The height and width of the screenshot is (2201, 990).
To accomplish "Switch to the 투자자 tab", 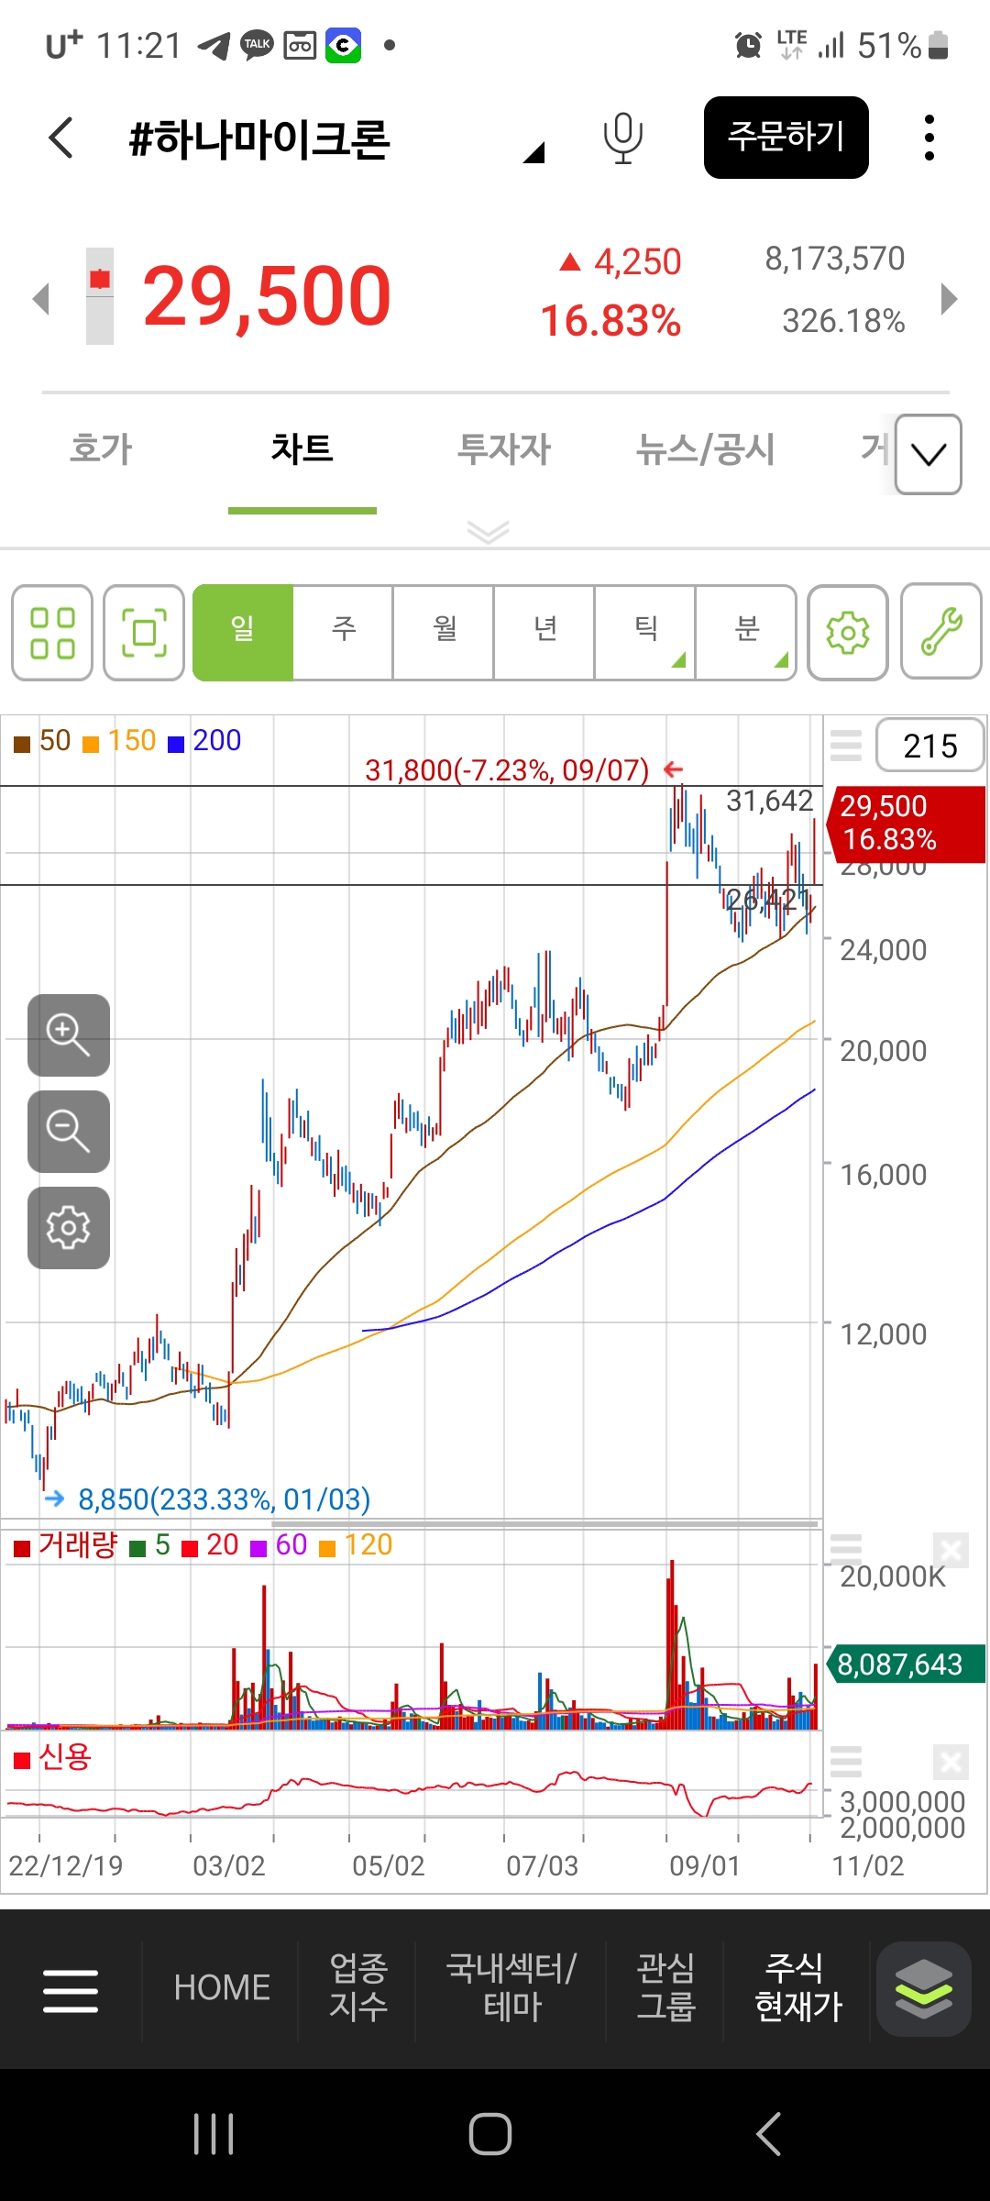I will (503, 449).
